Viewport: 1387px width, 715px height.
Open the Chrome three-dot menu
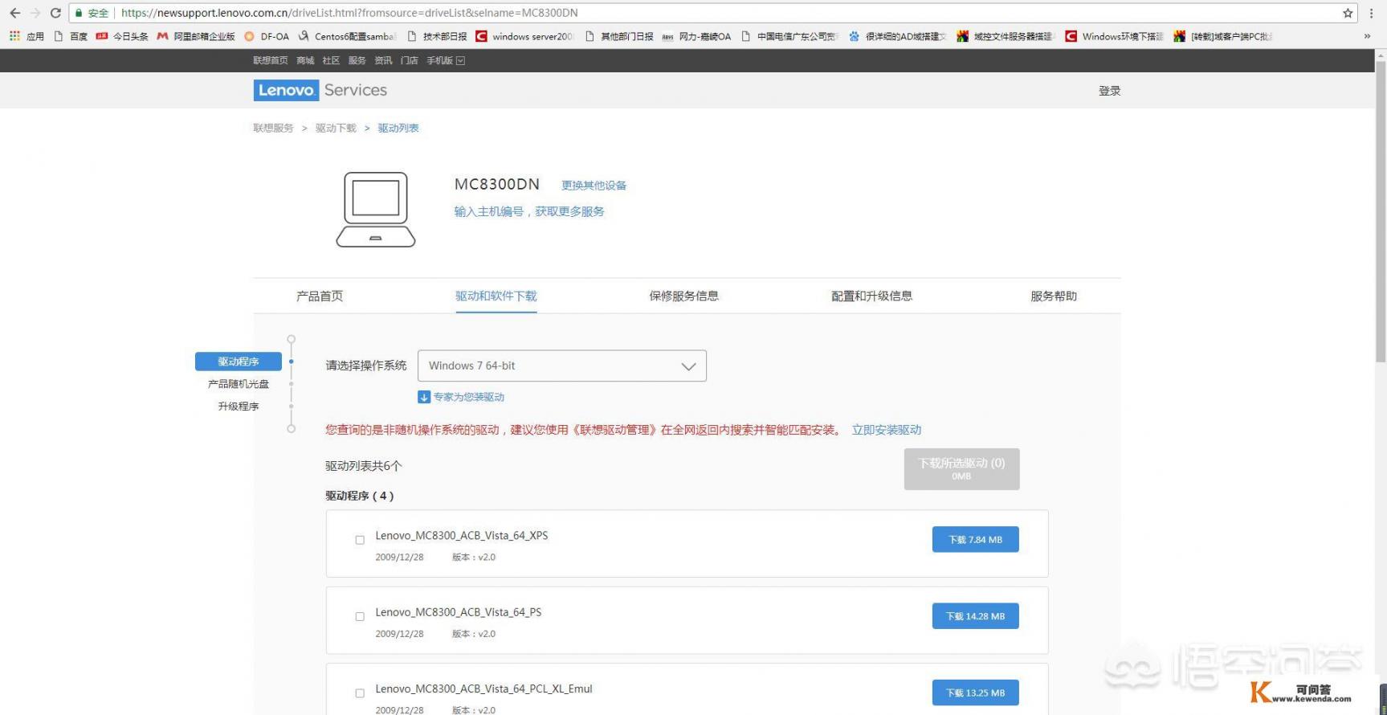click(1372, 13)
